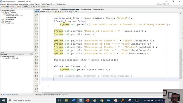
Task: Click the suggestion hint icon on line 31
Action: [x=38, y=18]
